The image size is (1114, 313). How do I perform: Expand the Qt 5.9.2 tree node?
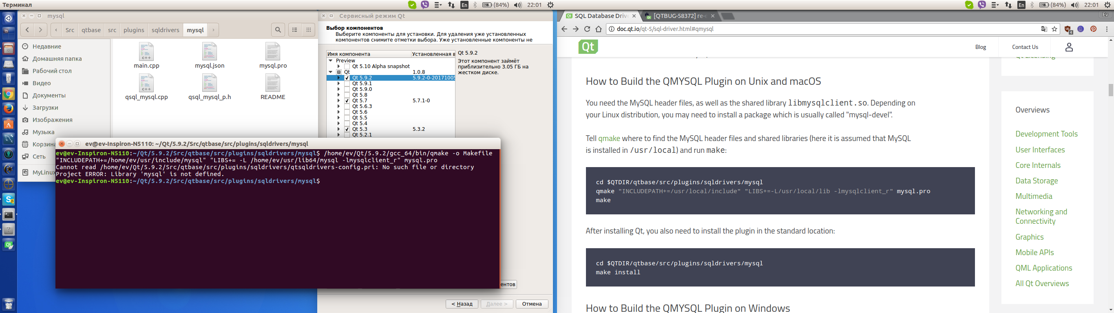(x=338, y=78)
